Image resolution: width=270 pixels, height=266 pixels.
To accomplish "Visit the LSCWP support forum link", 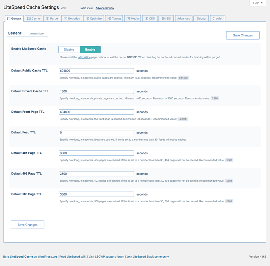I will pos(106,257).
